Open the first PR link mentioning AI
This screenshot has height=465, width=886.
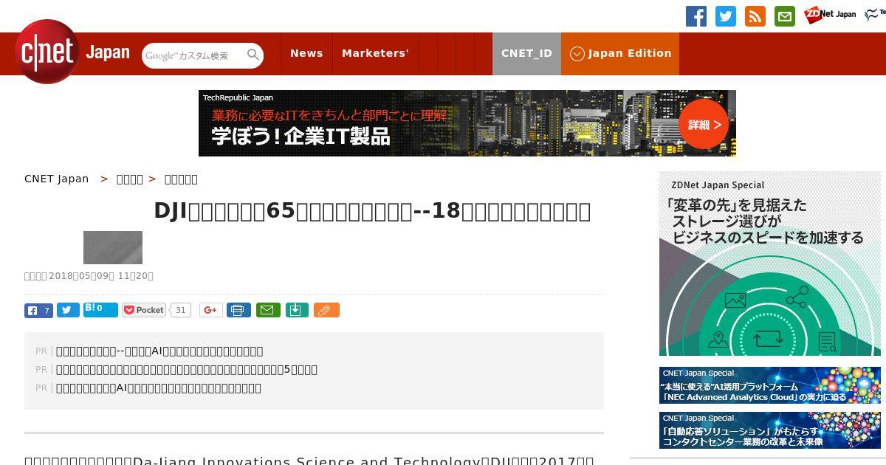click(159, 351)
